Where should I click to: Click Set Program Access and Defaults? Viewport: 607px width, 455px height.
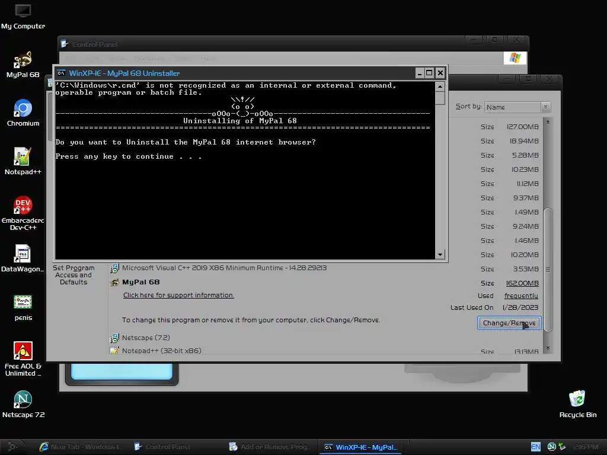tap(74, 275)
